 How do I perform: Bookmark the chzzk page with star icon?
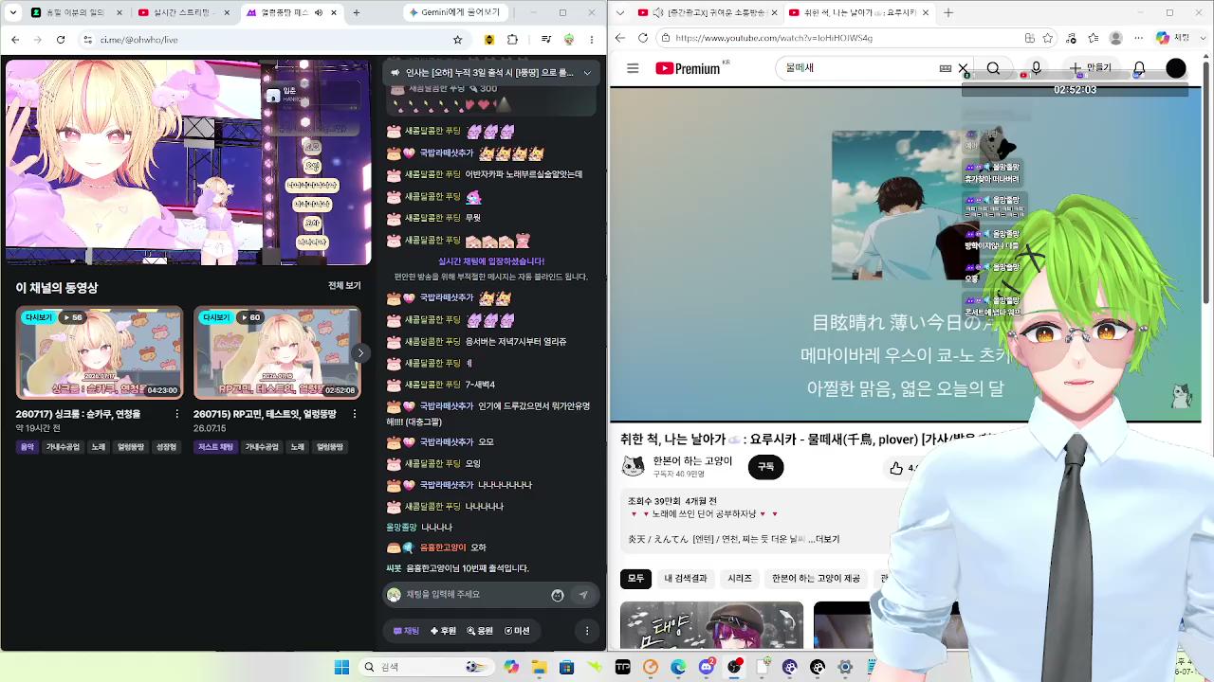pos(457,40)
